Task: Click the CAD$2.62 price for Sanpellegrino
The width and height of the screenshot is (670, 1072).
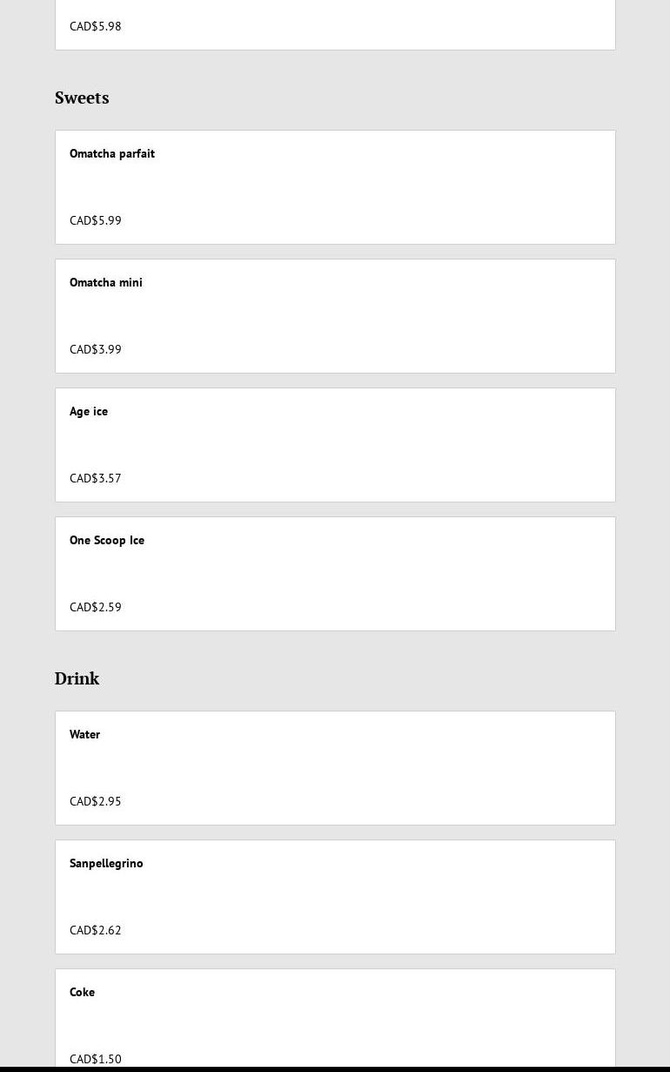Action: point(96,931)
